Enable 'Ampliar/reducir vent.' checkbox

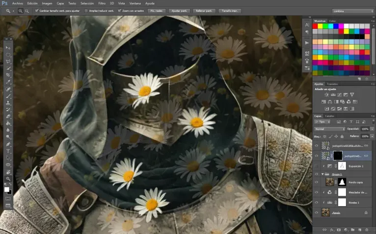[x=86, y=11]
